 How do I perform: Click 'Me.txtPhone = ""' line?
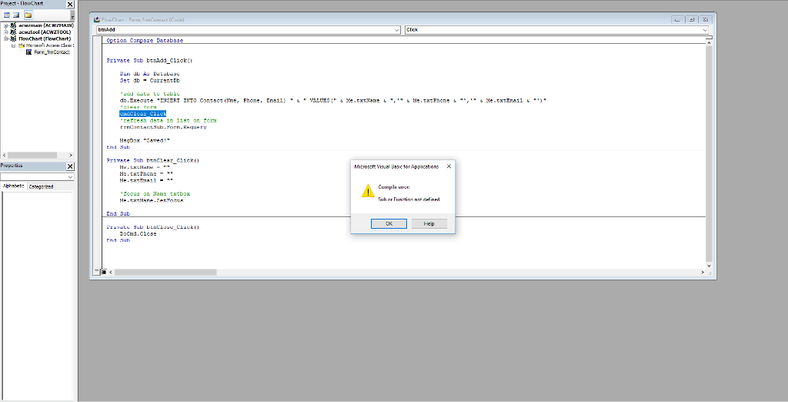(146, 173)
